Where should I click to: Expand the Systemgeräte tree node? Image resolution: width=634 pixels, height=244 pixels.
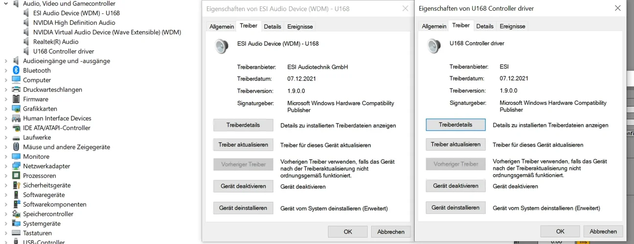(6, 224)
